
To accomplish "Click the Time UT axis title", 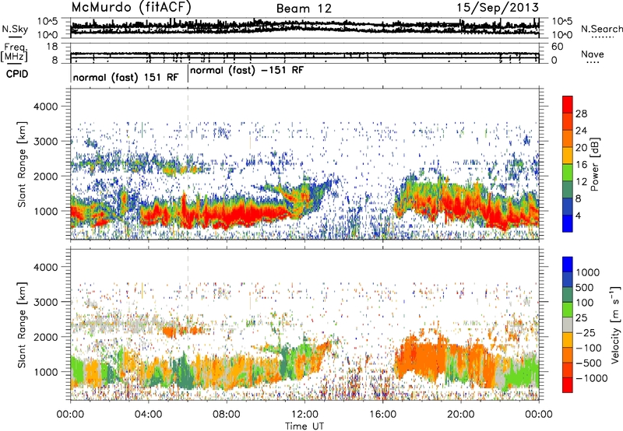I will click(304, 426).
